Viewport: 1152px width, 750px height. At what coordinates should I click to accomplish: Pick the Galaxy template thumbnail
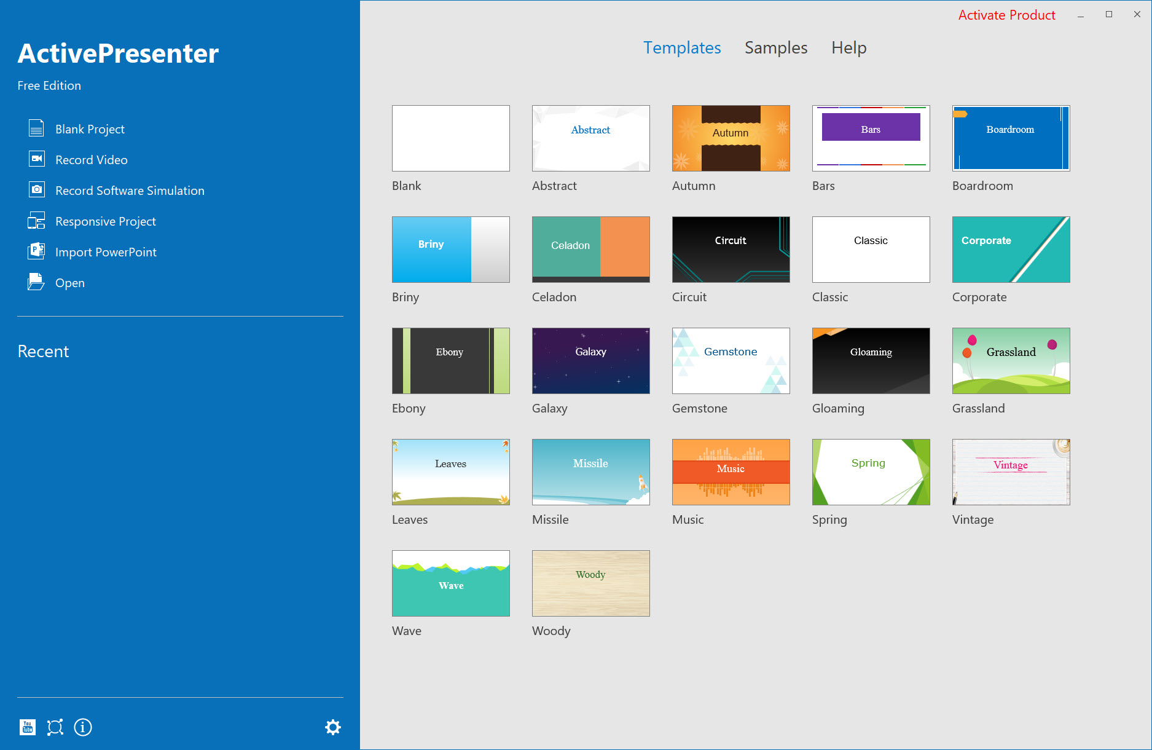(x=591, y=361)
